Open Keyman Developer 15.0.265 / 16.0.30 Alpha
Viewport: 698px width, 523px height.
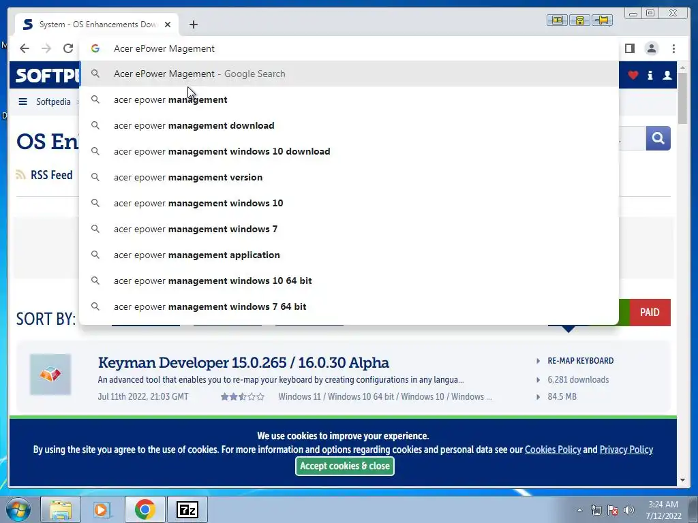(243, 363)
